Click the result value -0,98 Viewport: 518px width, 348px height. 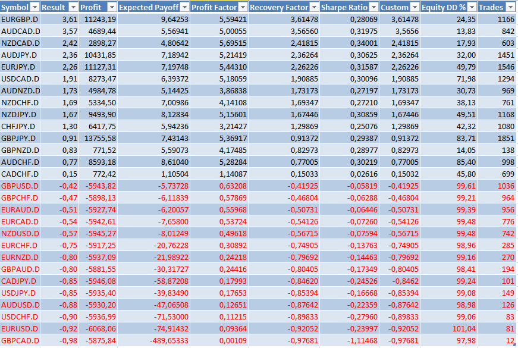68,341
